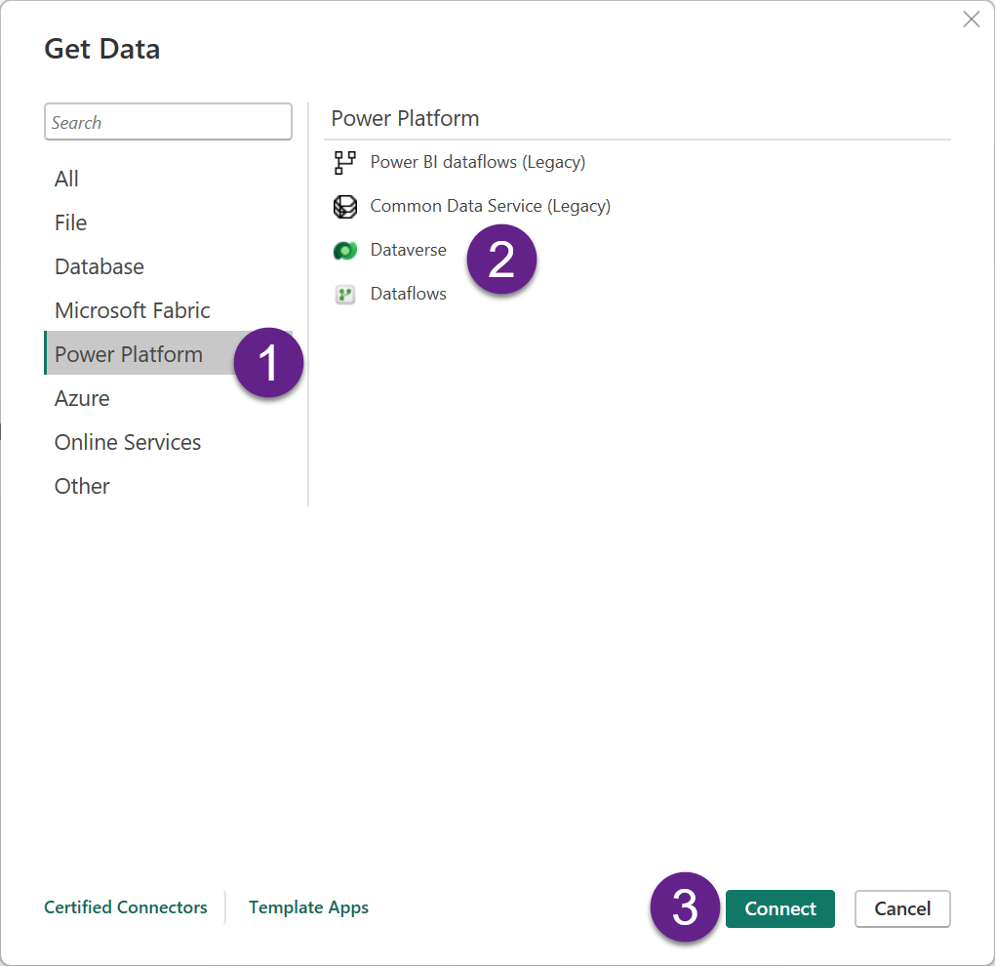Select the Dataflows connector icon
995x966 pixels.
point(344,295)
